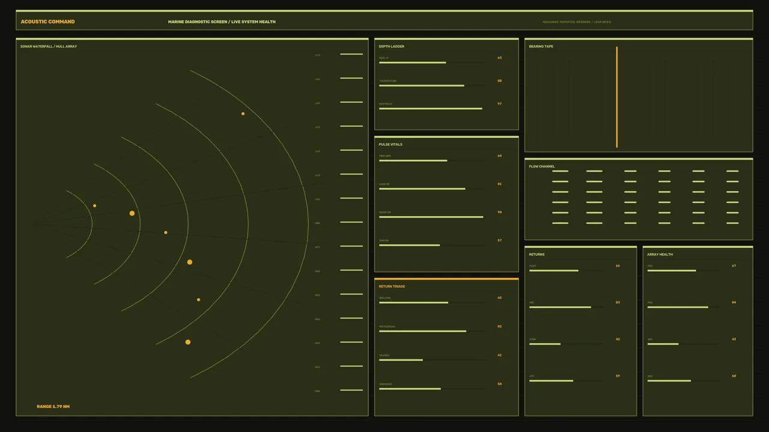Screen dimensions: 769x432
Task: Click the Array Health panel title
Action: tap(660, 254)
